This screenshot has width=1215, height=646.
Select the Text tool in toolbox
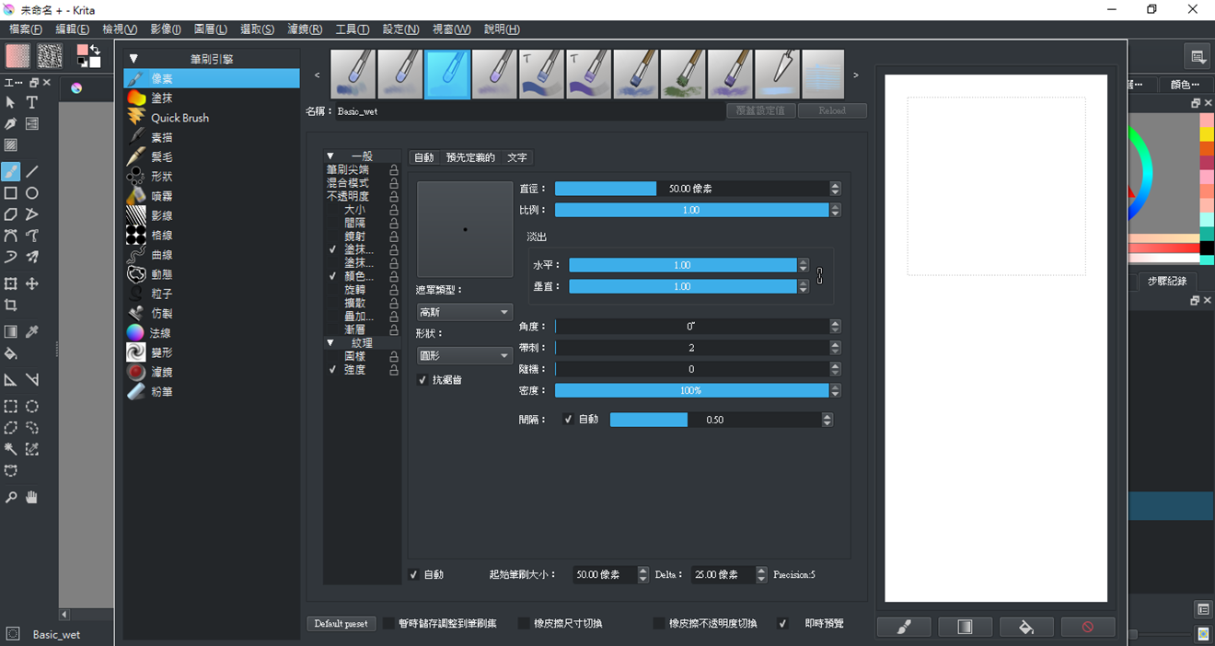tap(32, 102)
